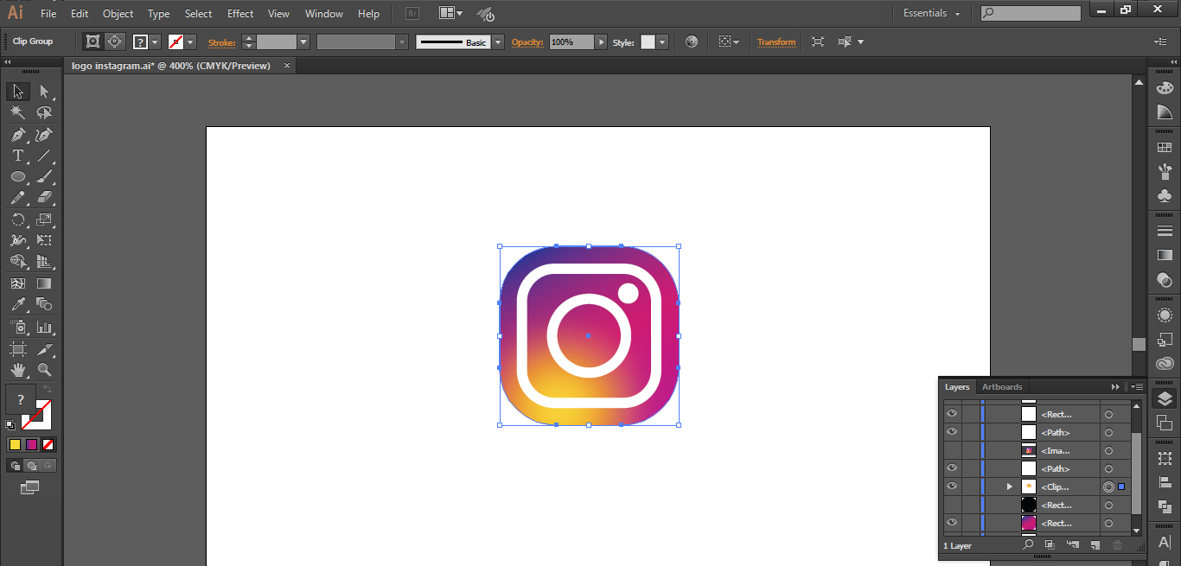This screenshot has height=566, width=1181.
Task: Select the Type tool
Action: point(17,156)
